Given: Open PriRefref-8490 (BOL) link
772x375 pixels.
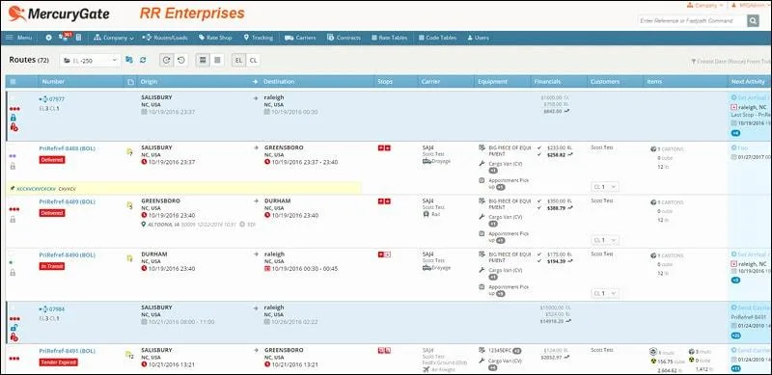Looking at the screenshot, I should click(x=68, y=254).
